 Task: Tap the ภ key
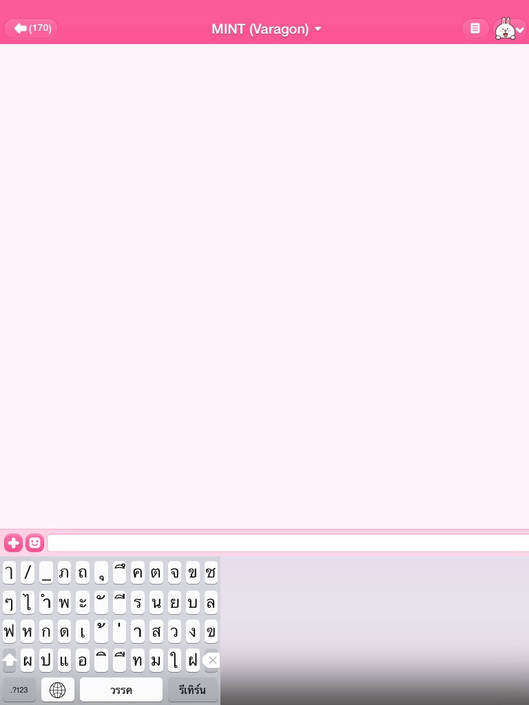[64, 572]
